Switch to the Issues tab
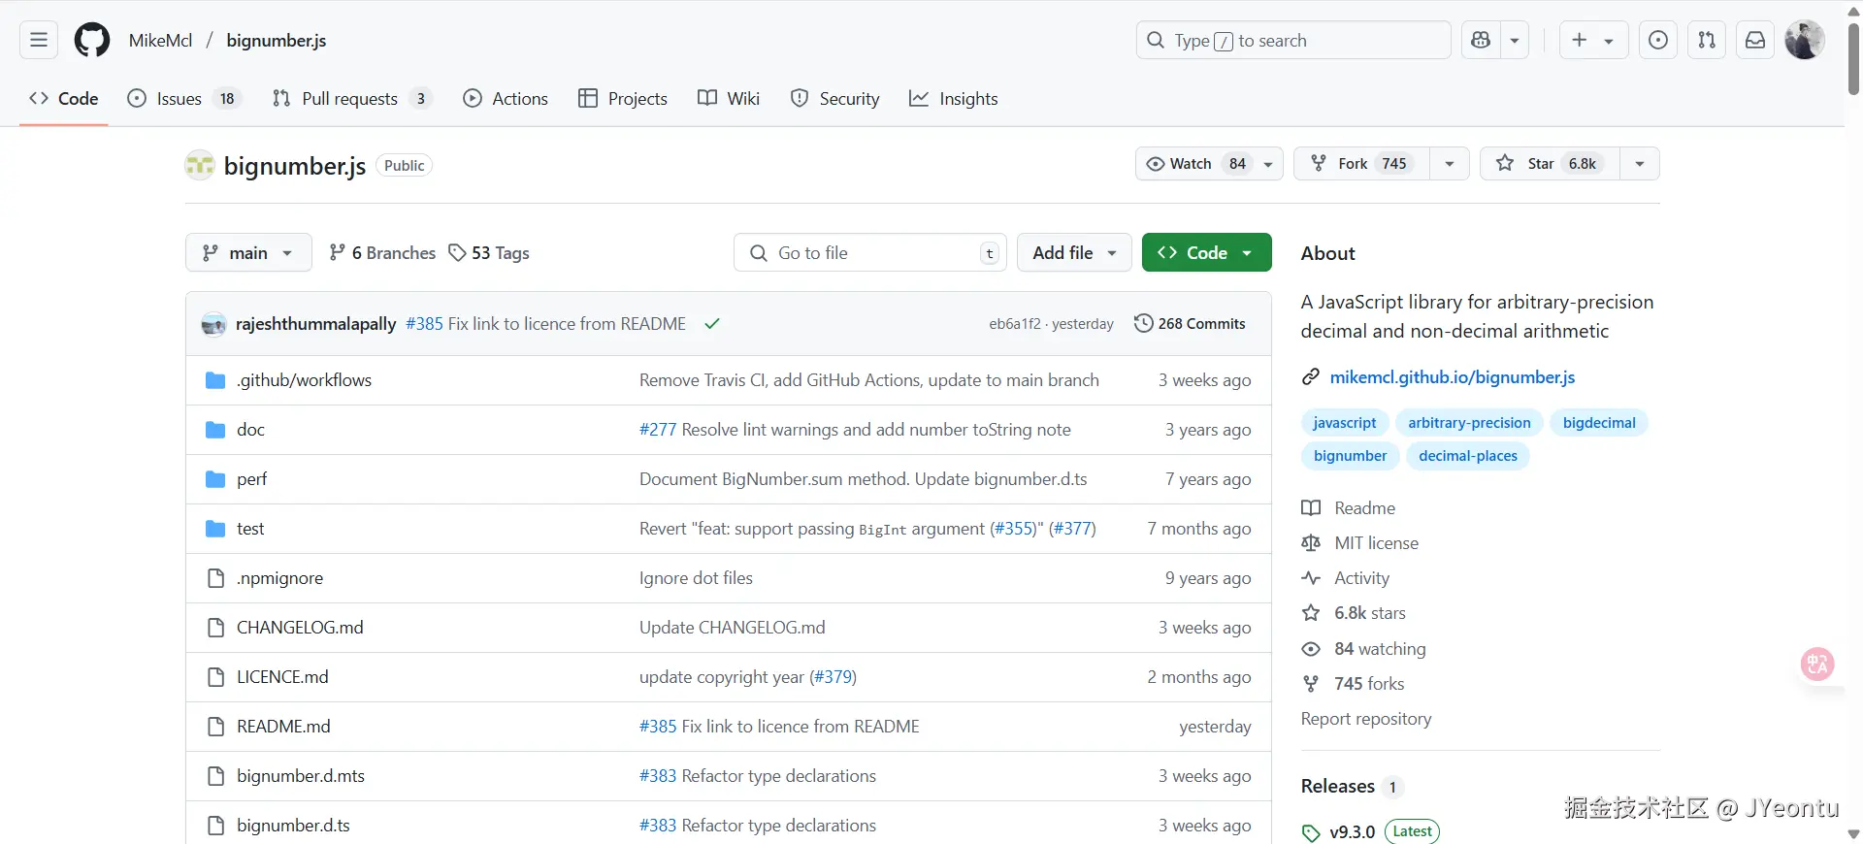This screenshot has height=844, width=1863. (x=181, y=98)
